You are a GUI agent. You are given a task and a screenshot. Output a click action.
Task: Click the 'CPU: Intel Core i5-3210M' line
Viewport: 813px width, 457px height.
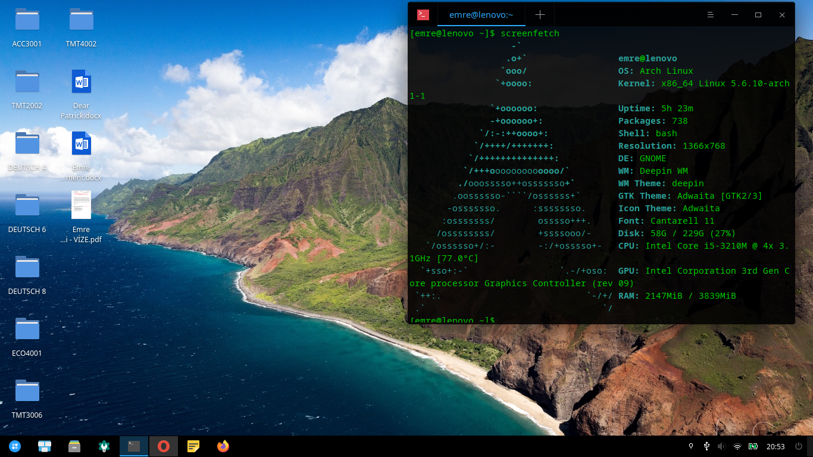click(704, 246)
